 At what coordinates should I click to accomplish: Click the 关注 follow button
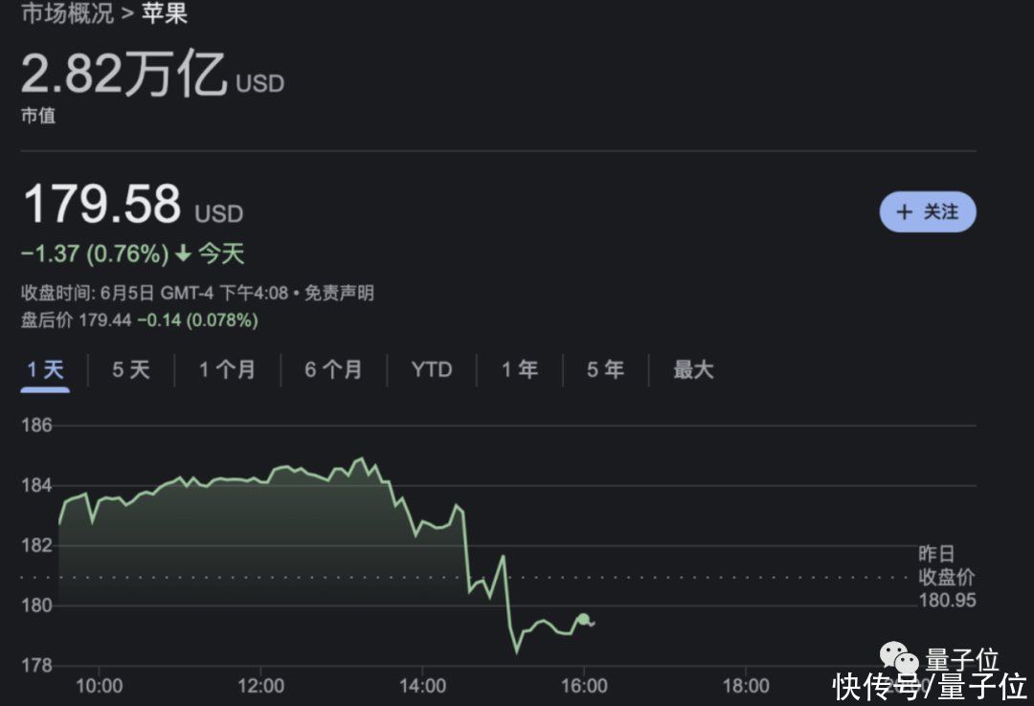tap(927, 212)
